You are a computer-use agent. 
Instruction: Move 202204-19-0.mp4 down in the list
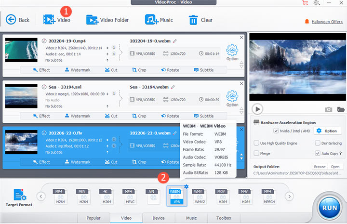(241, 66)
